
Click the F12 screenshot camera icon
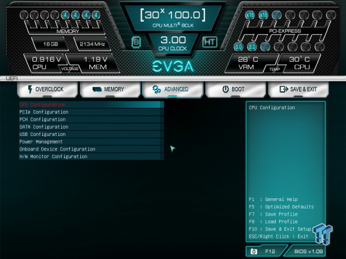pyautogui.click(x=254, y=251)
